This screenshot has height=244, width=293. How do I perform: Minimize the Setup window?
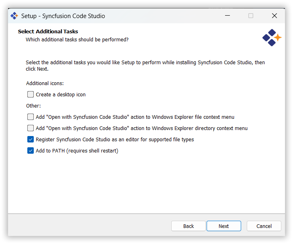(x=227, y=16)
